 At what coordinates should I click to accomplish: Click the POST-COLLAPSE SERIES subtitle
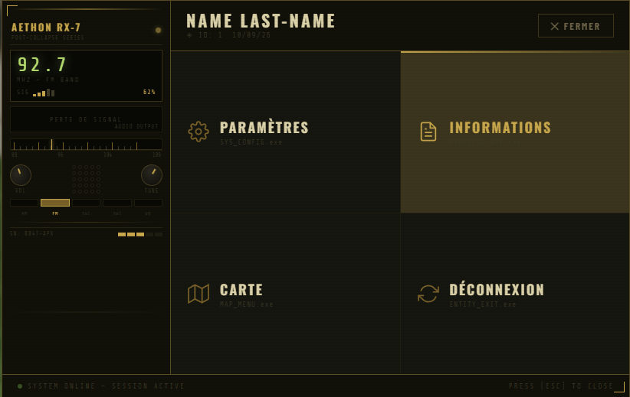click(48, 37)
